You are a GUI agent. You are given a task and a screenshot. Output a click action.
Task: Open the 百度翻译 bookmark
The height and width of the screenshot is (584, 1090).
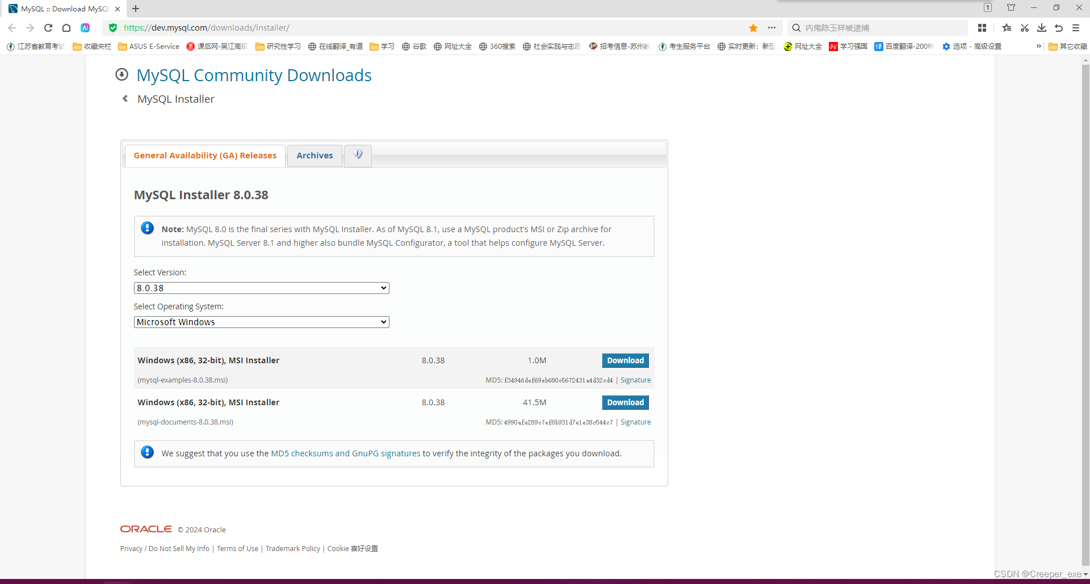[x=904, y=47]
